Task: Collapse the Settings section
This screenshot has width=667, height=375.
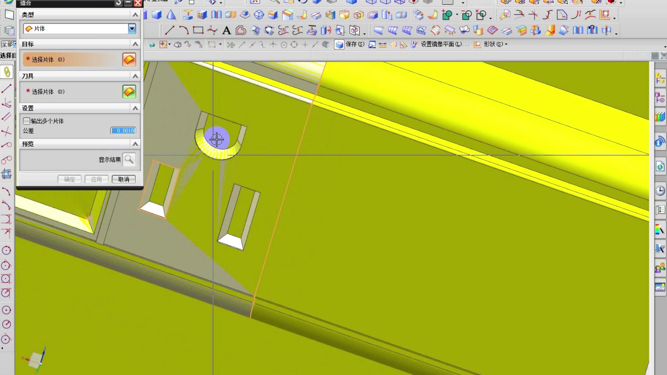Action: coord(135,108)
